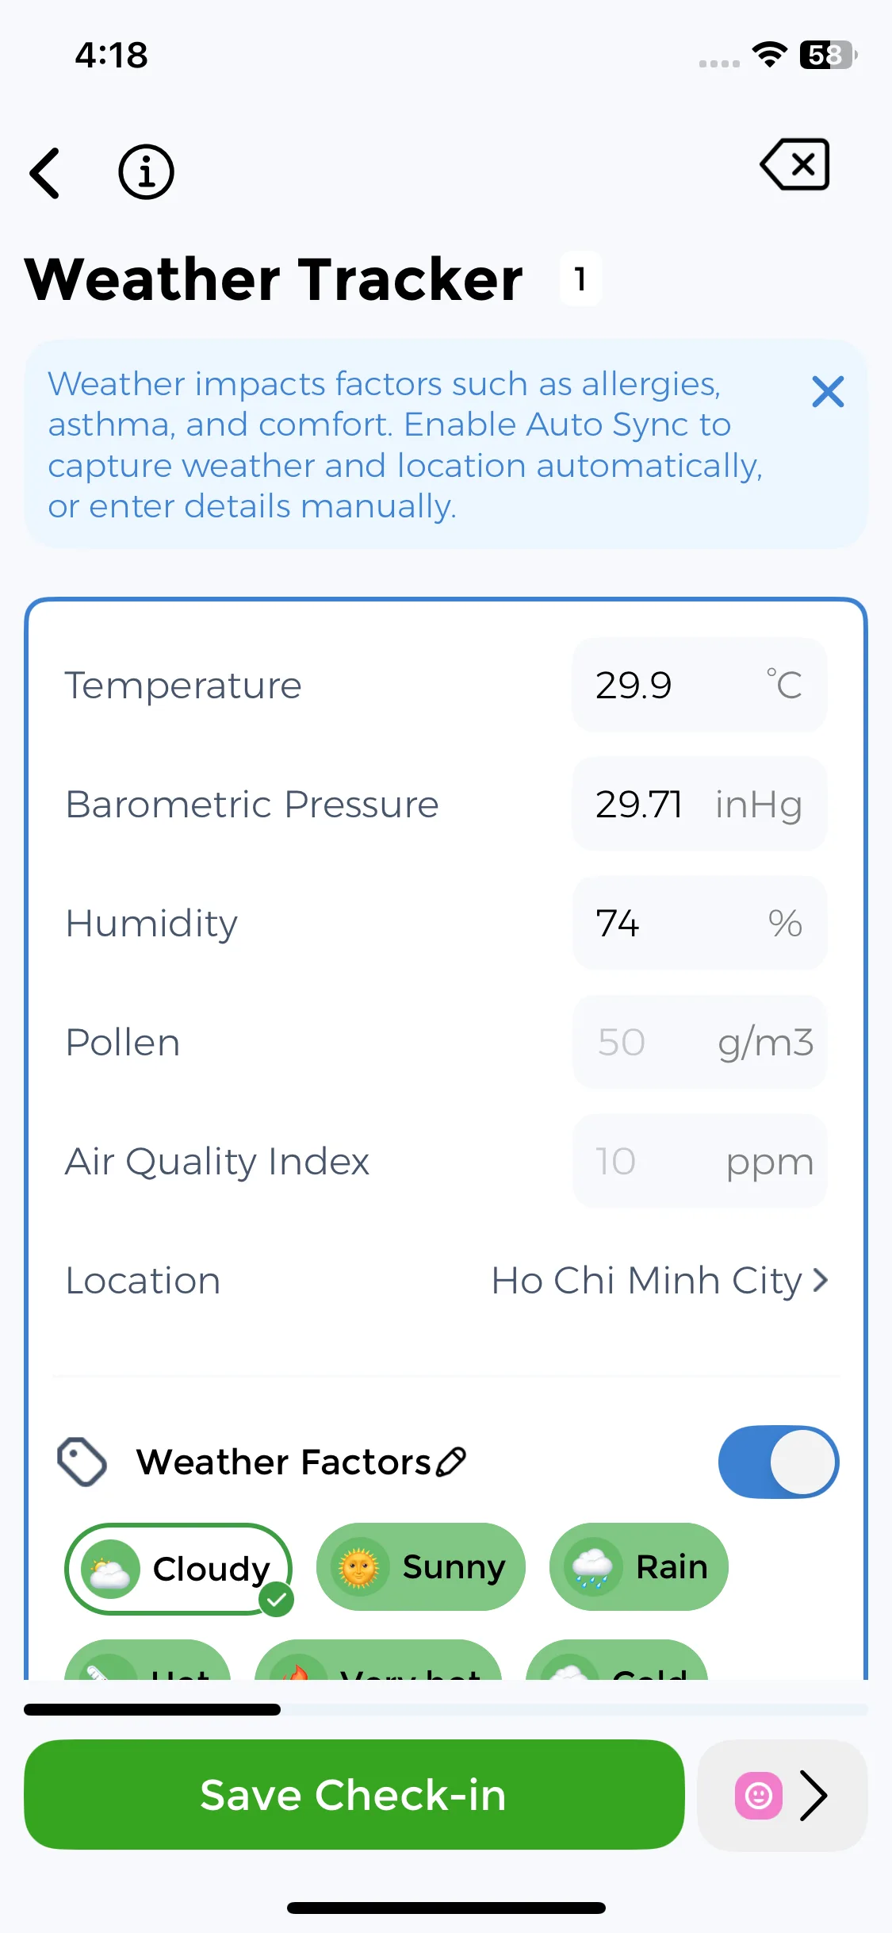Select the Sunny weather chip

[x=420, y=1567]
